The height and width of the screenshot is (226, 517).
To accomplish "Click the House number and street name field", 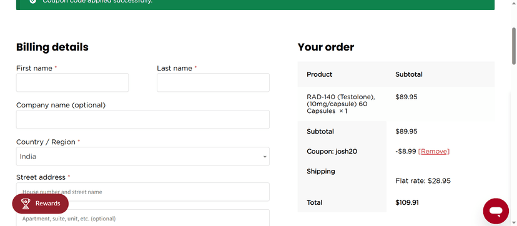I will (143, 192).
